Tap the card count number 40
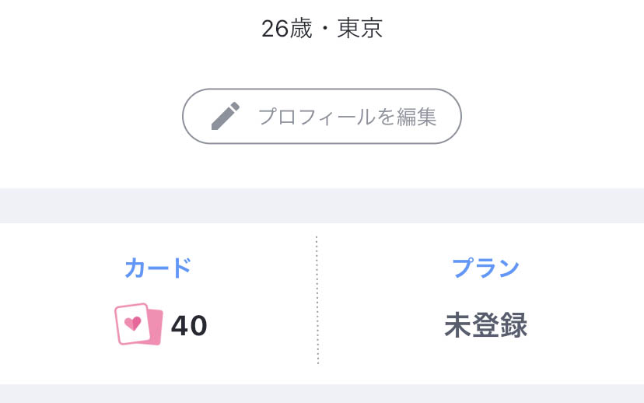The image size is (644, 403). pos(189,326)
